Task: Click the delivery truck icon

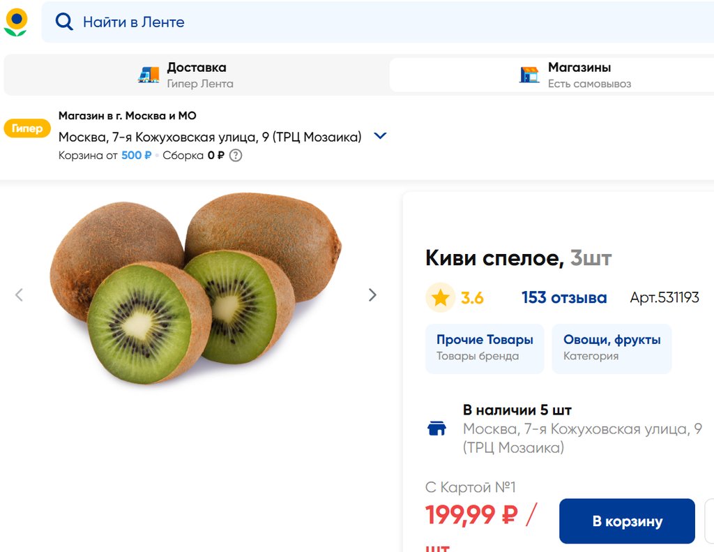Action: [149, 75]
